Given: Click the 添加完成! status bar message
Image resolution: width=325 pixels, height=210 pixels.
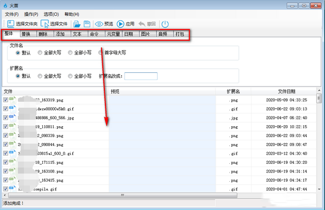Looking at the screenshot, I should click(x=14, y=203).
